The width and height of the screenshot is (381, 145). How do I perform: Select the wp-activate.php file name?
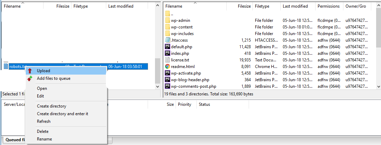click(x=186, y=73)
